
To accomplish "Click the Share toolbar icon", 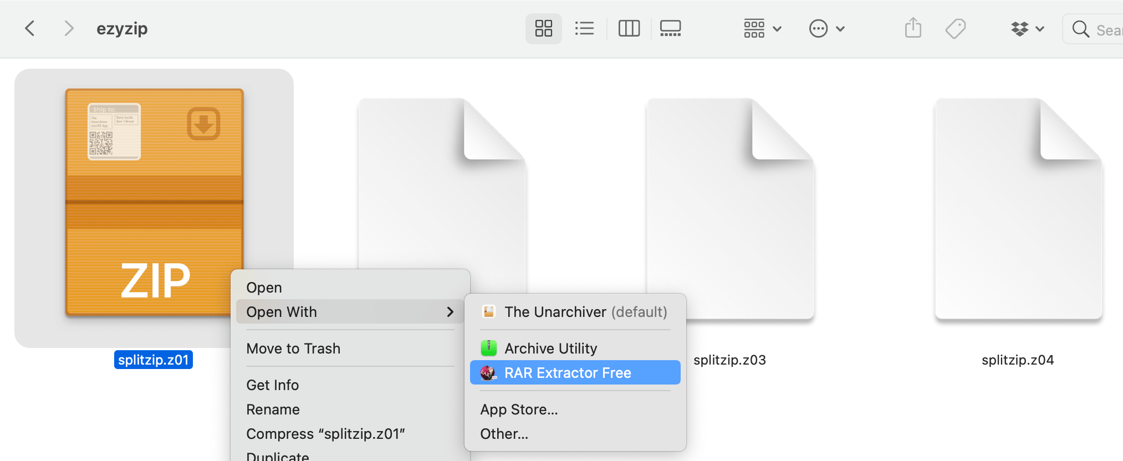I will [x=913, y=28].
